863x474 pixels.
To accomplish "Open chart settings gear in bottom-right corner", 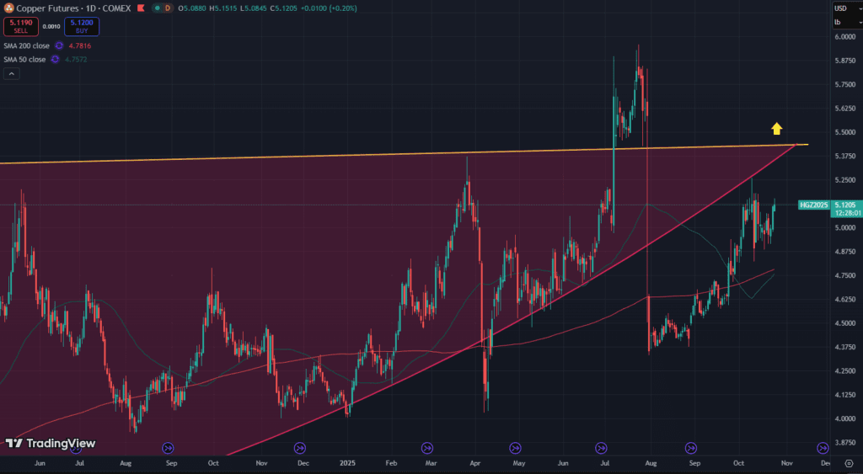I will point(849,463).
